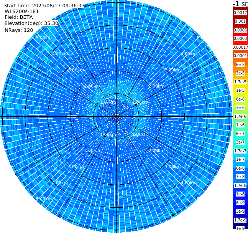This screenshot has height=233, width=248.
Task: Select the 1.7e-8 colorbar tick label
Action: [240, 185]
